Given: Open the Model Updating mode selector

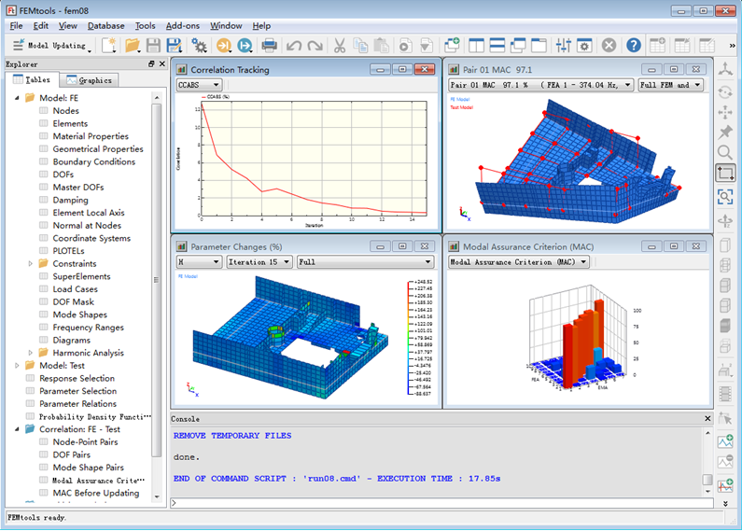Looking at the screenshot, I should click(x=52, y=46).
